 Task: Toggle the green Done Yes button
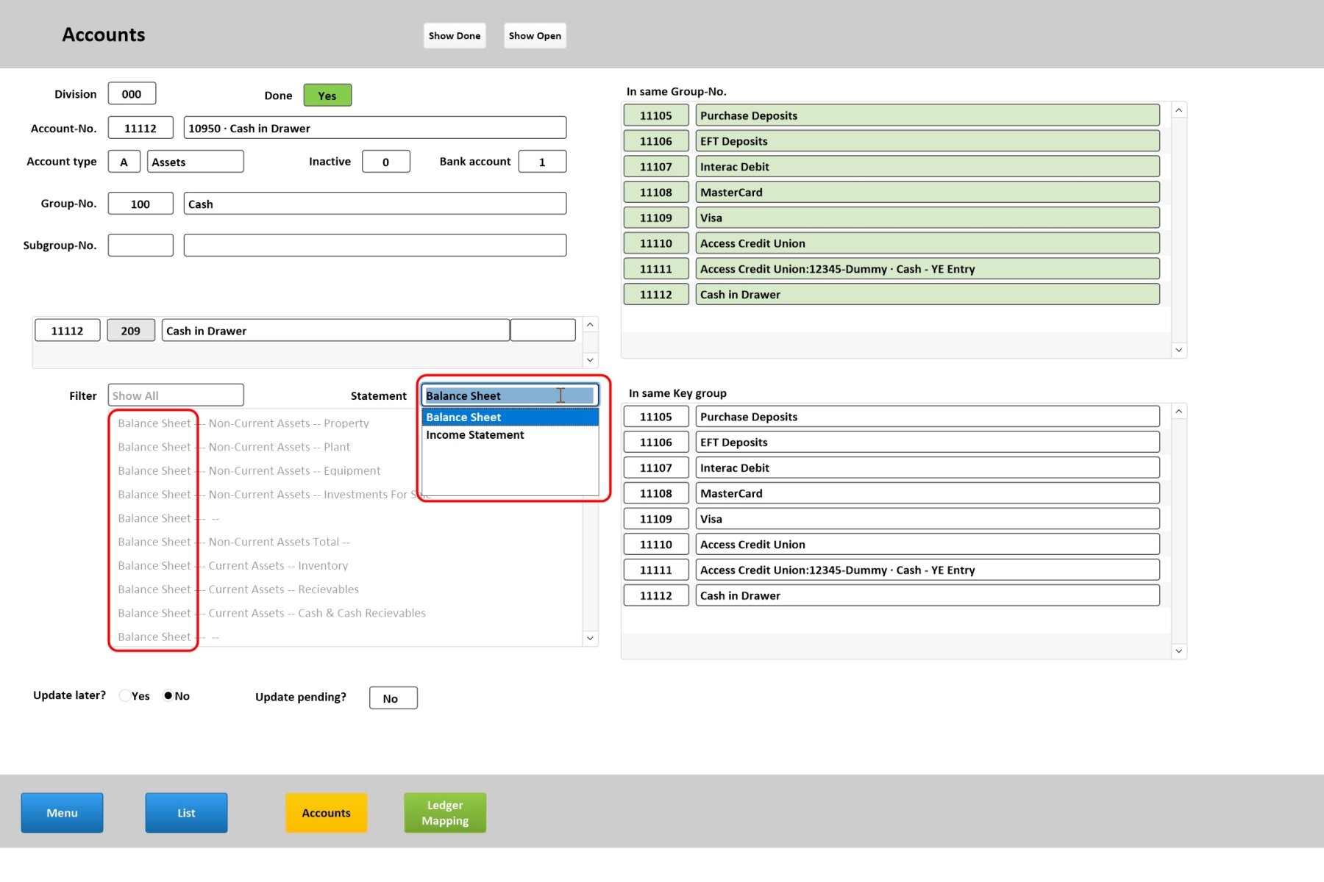coord(327,96)
